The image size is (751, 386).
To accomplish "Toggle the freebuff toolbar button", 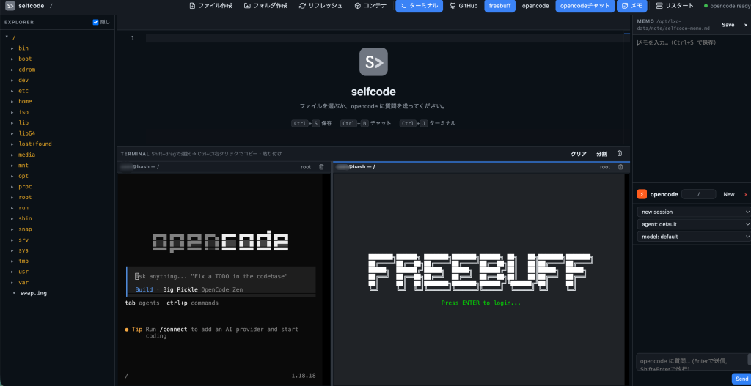I will click(x=499, y=6).
